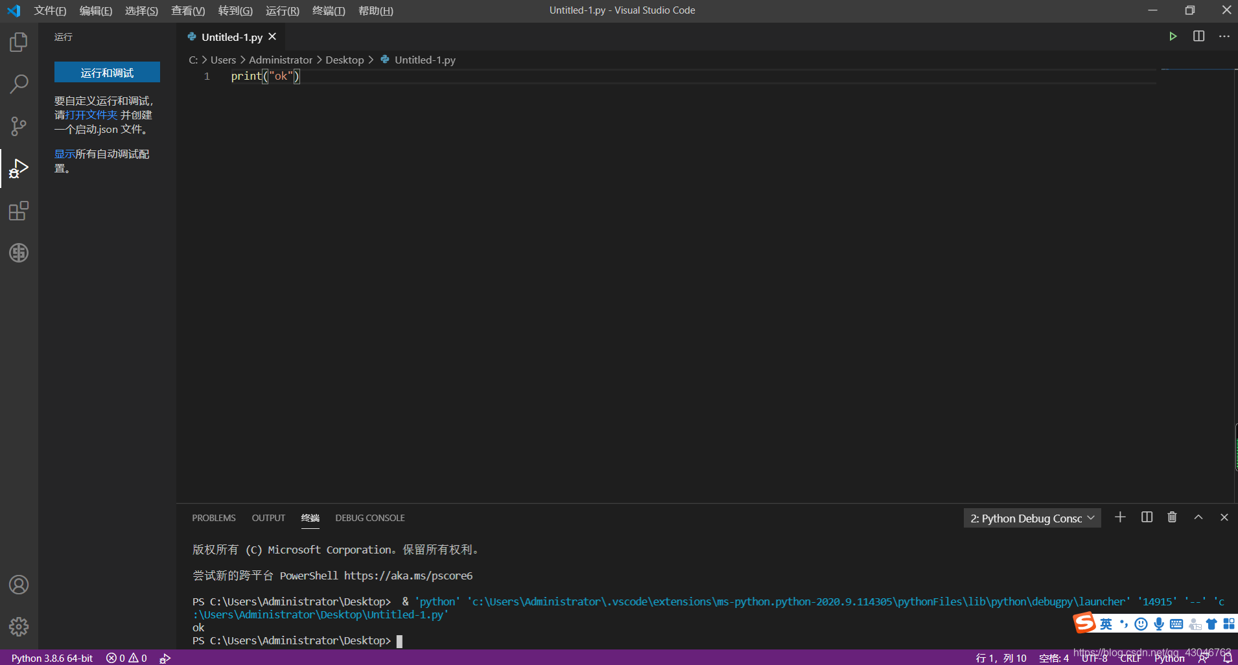Split the terminal panel
This screenshot has width=1238, height=665.
pyautogui.click(x=1147, y=517)
